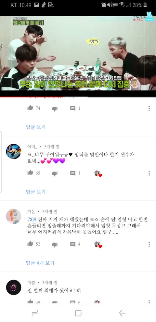
Task: Expand 답글 보기 under the 74-like comment
Action: pyautogui.click(x=36, y=127)
